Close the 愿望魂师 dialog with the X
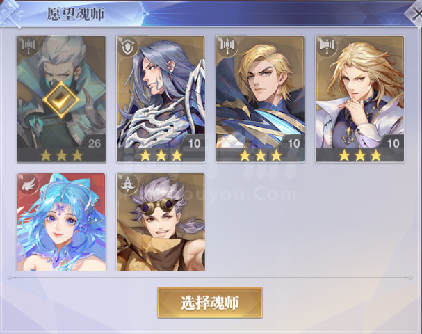422x334 pixels. 414,13
